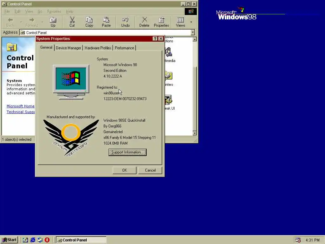Click the product ID 12223-OEM-0070232-09473

[125, 98]
